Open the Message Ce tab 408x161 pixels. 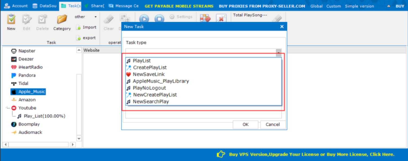(x=123, y=6)
